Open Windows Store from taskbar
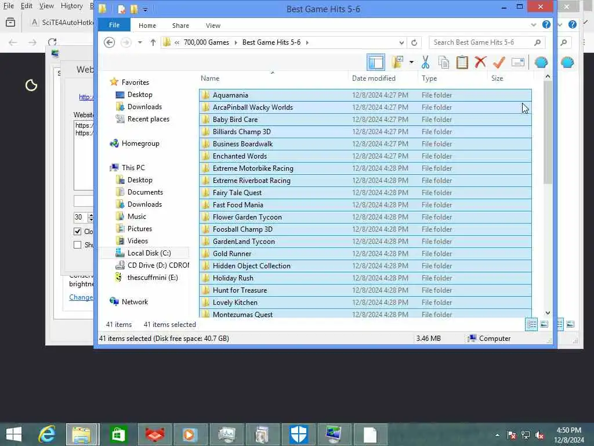594x446 pixels. pyautogui.click(x=118, y=434)
